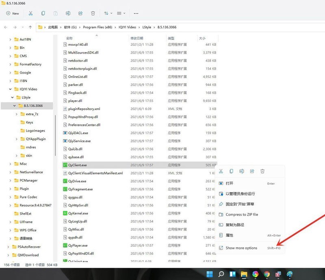Click the Rename icon in the top toolbar
The image size is (325, 280).
pos(68,13)
